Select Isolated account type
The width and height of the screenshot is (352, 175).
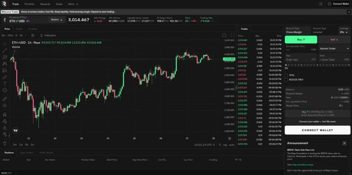click(x=324, y=30)
